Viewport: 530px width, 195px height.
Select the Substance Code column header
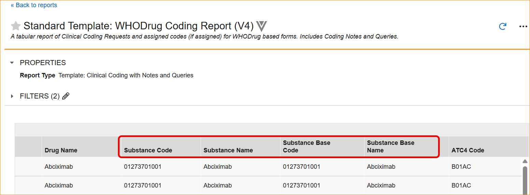148,150
